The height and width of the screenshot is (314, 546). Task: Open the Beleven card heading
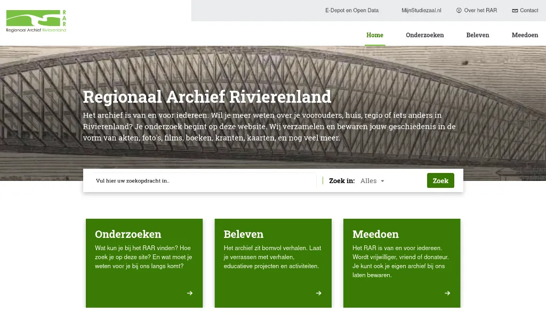243,234
